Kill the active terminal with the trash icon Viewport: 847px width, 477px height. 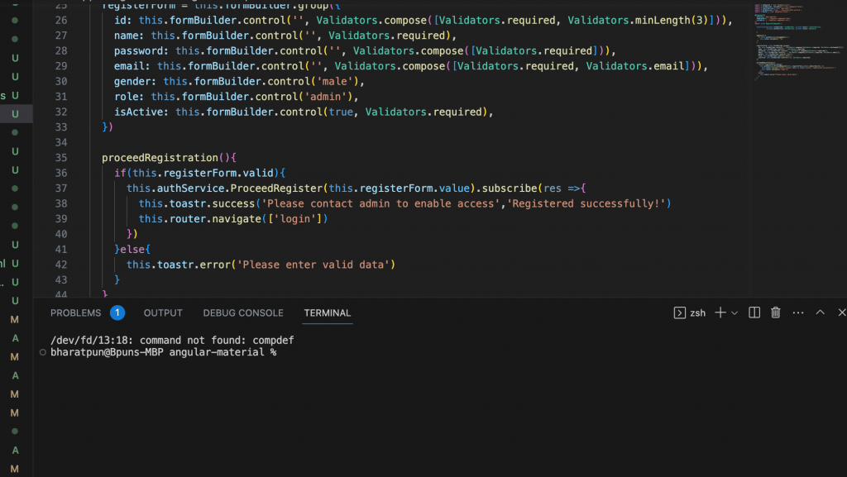775,312
